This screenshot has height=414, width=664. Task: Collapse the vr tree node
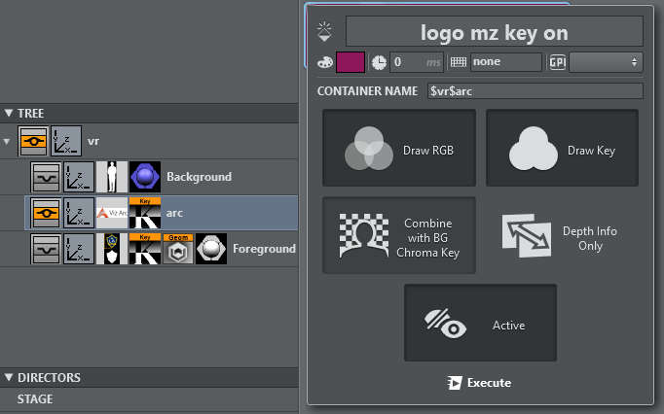[x=8, y=141]
